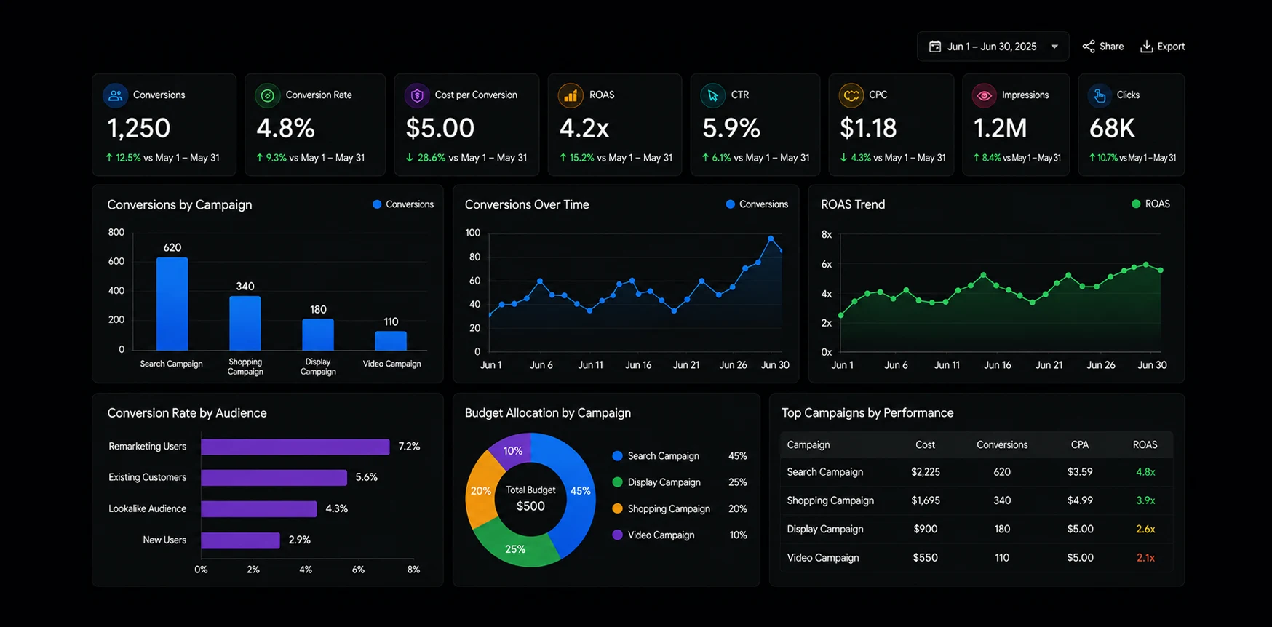Click the Impressions eye icon
The image size is (1272, 627).
pyautogui.click(x=984, y=95)
